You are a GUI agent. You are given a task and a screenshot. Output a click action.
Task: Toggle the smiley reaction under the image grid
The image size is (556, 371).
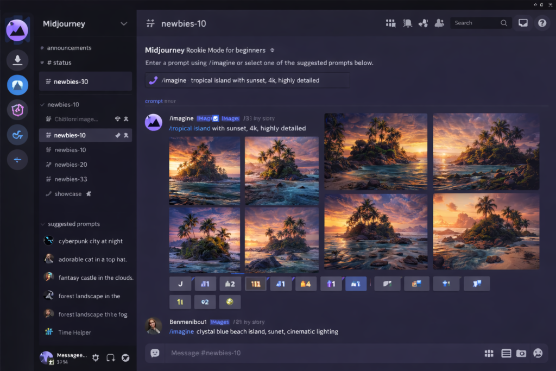tap(230, 302)
